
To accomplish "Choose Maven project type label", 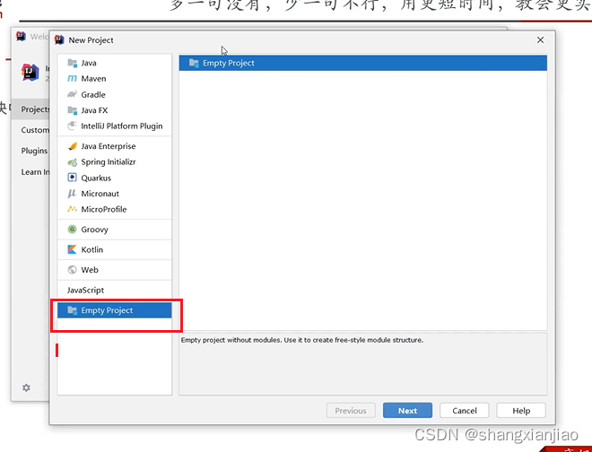I will [x=93, y=79].
